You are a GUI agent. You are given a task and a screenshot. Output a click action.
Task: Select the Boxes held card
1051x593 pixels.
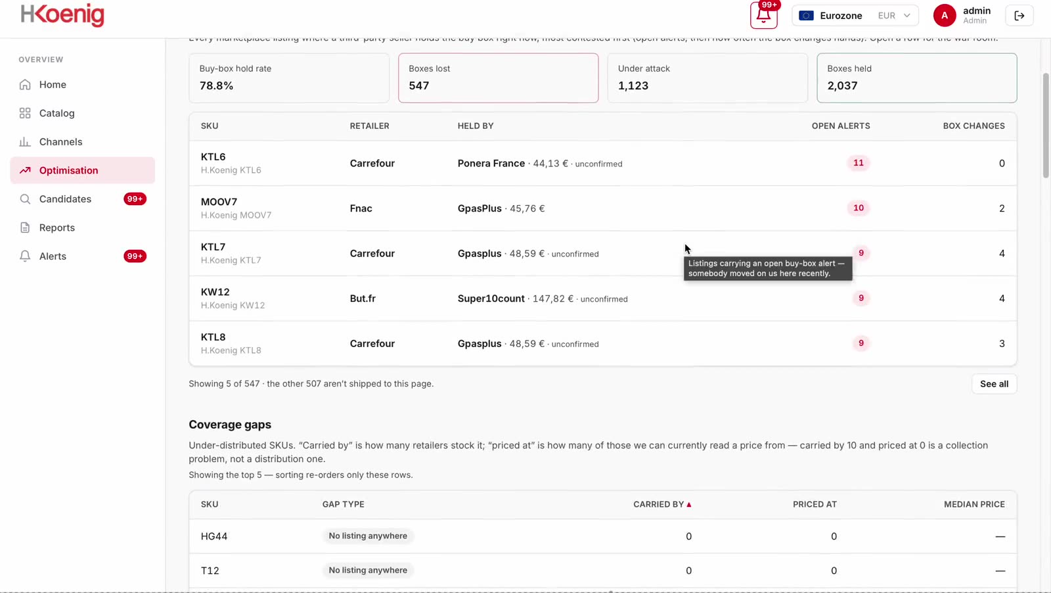point(916,78)
